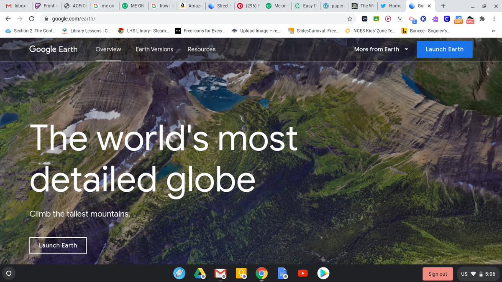Expand the bookmarks overflow chevron
This screenshot has width=502, height=282.
493,30
